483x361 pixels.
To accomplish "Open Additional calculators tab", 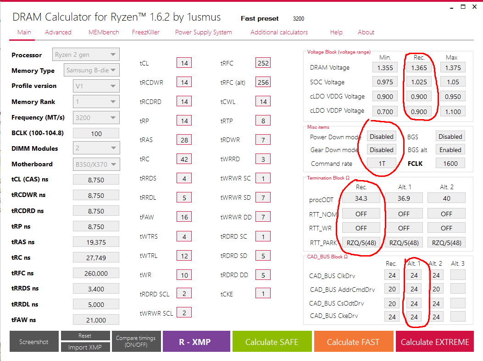I will pyautogui.click(x=279, y=33).
